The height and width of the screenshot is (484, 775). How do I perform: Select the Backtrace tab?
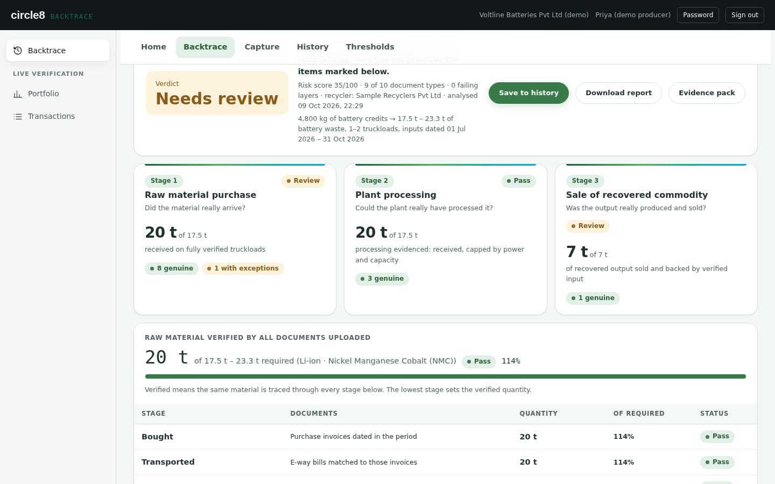[205, 47]
